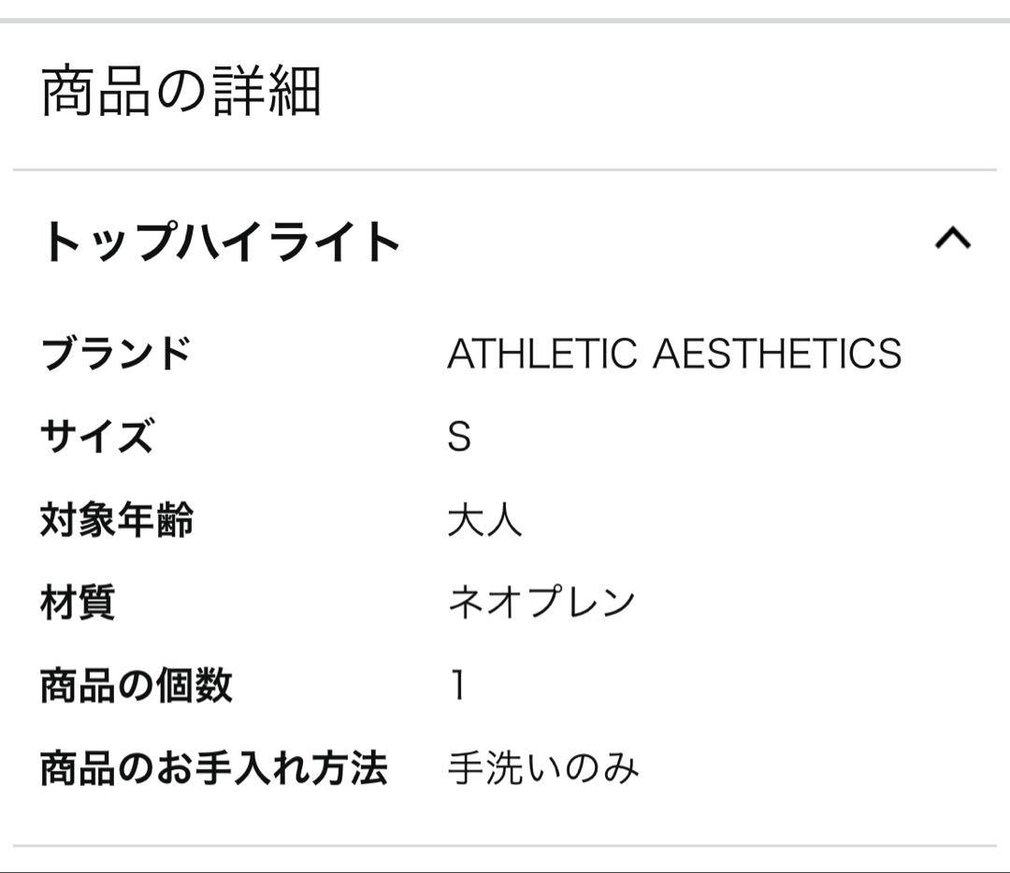The width and height of the screenshot is (1010, 873).
Task: Select the ATHLETIC AESTHETICS brand name
Action: 675,351
